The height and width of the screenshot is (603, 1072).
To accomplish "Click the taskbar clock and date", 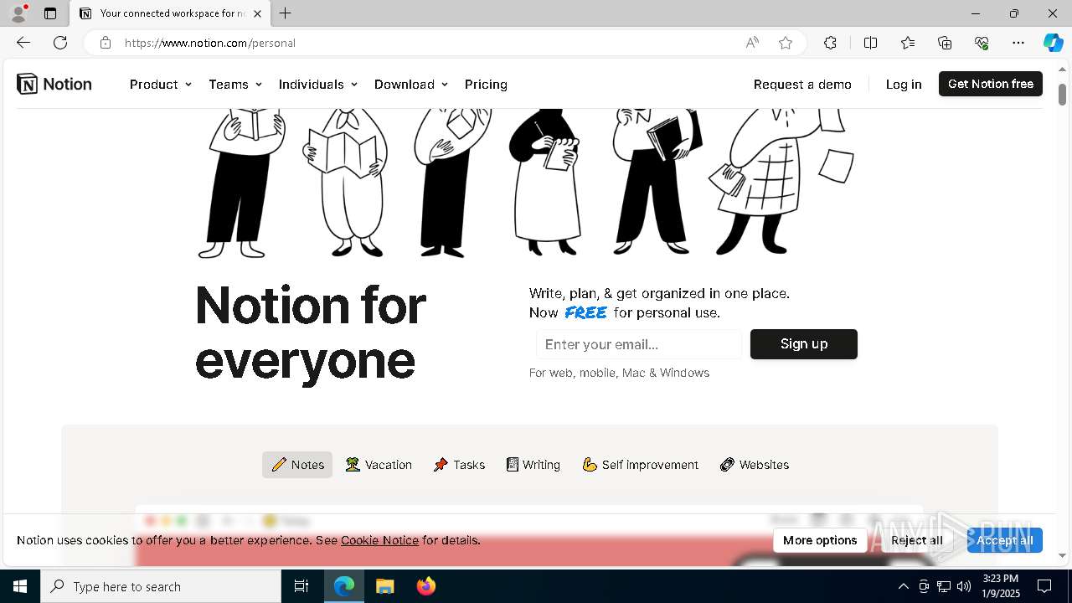I will 1001,586.
